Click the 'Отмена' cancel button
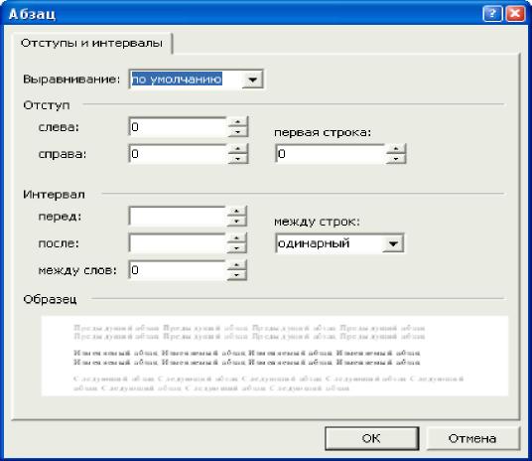The image size is (532, 461). 472,438
